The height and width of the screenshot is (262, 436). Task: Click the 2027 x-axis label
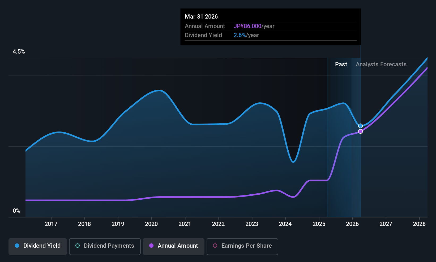click(x=386, y=224)
